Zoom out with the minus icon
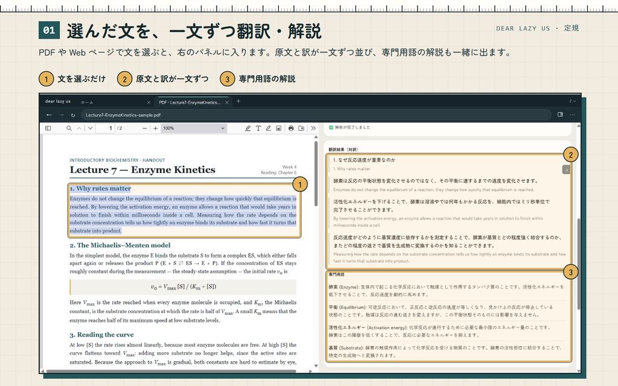This screenshot has height=386, width=618. click(145, 128)
